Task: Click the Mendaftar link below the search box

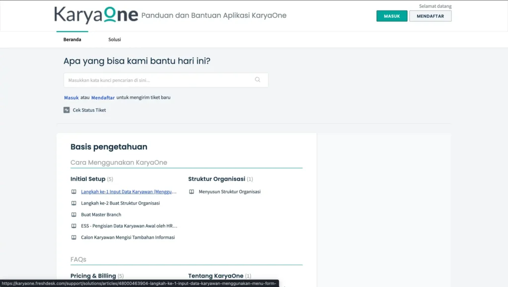Action: [103, 98]
